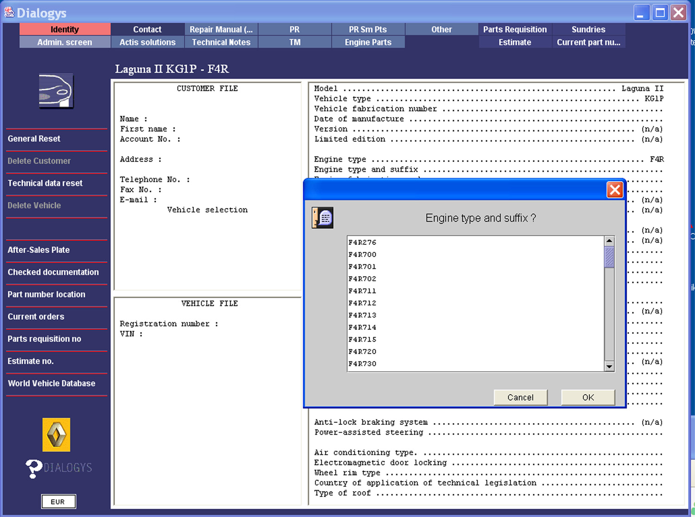Cancel the engine type dialog

point(520,397)
